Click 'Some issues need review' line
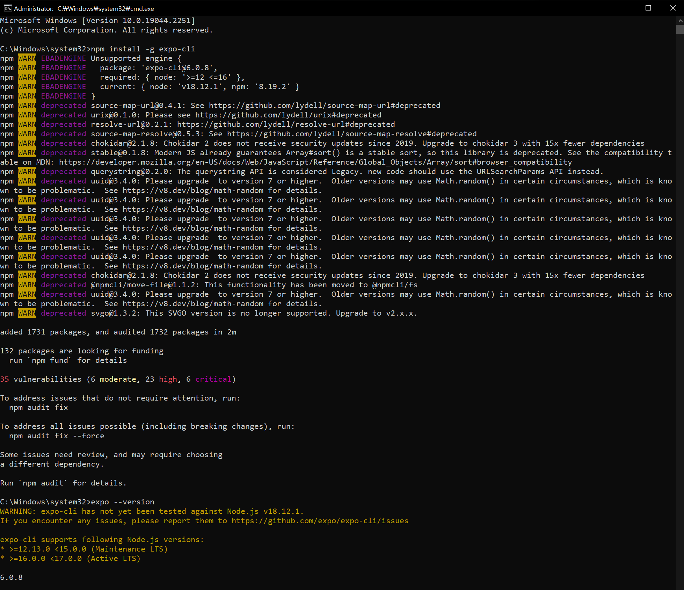684x590 pixels. click(x=111, y=455)
